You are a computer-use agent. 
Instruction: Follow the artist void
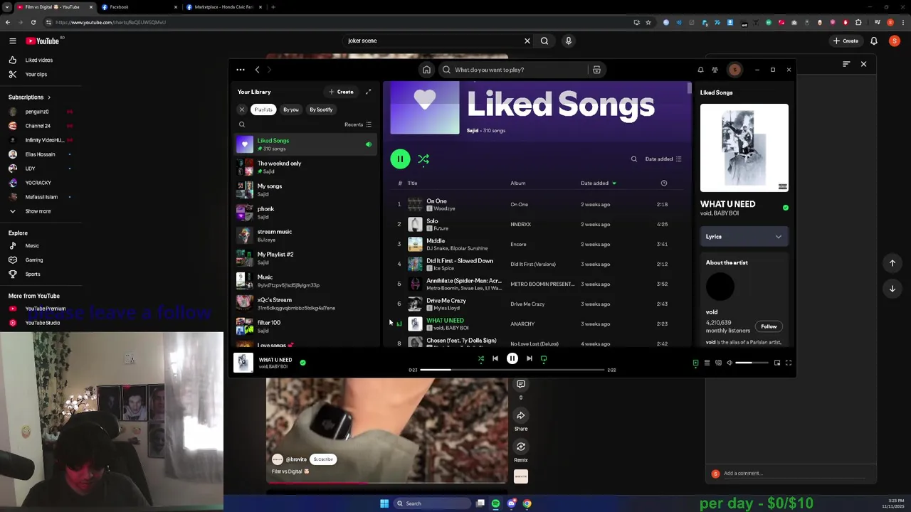click(769, 326)
